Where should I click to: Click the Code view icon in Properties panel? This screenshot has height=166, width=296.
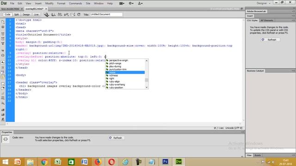click(5, 139)
